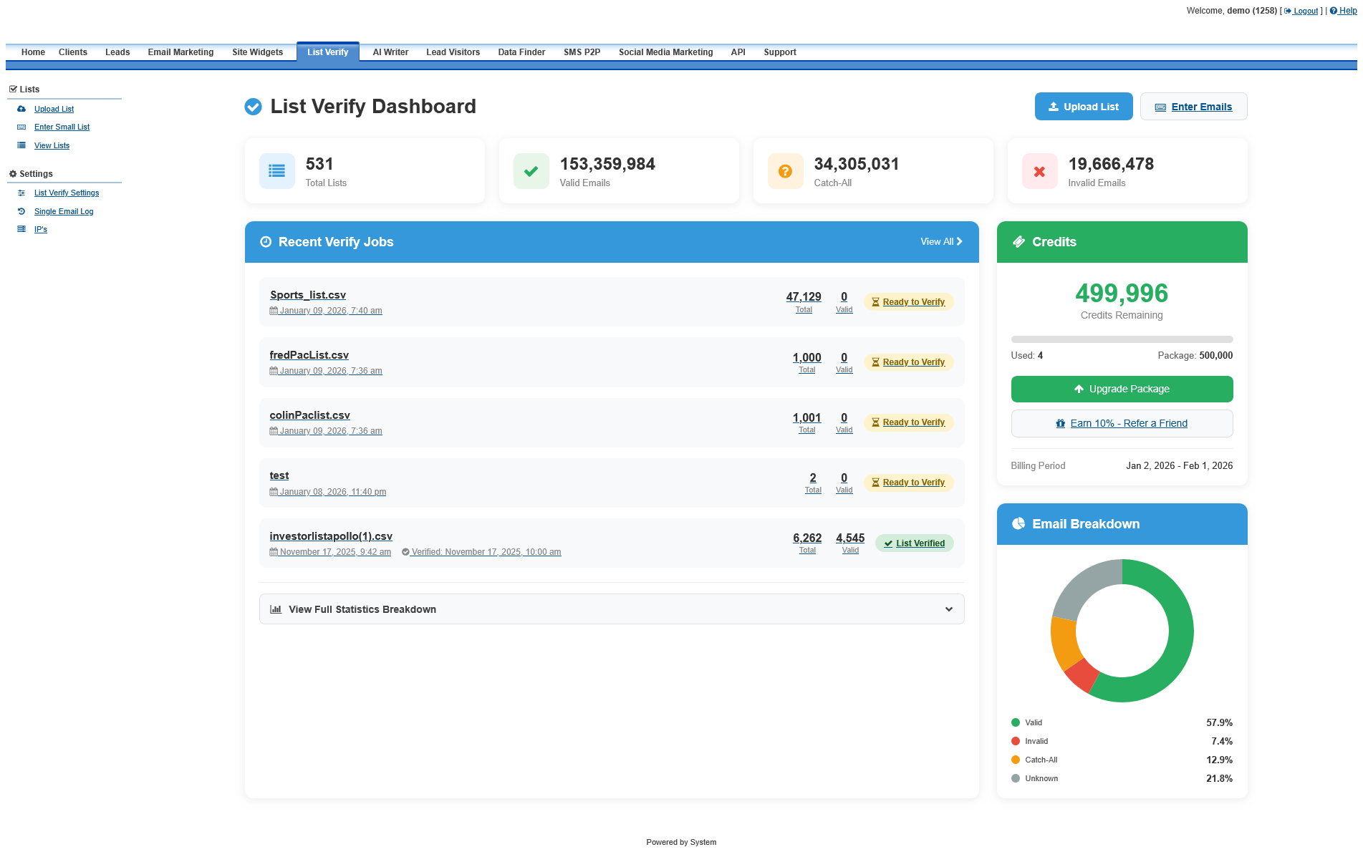Image resolution: width=1363 pixels, height=852 pixels.
Task: Click the green Valid legend color dot
Action: (1016, 722)
